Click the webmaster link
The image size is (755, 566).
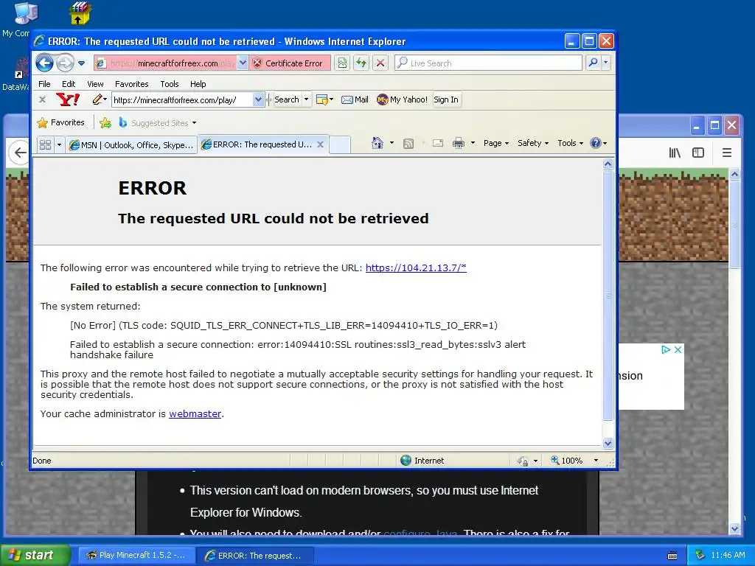pos(195,414)
